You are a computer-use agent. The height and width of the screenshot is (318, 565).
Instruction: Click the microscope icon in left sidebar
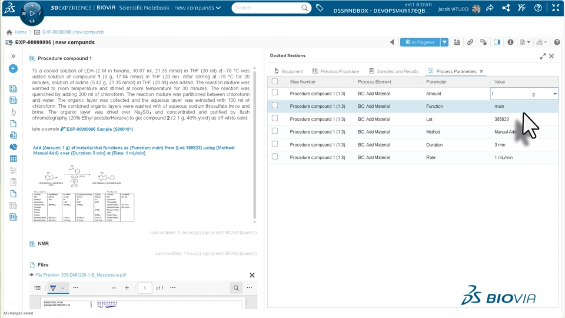point(14,112)
